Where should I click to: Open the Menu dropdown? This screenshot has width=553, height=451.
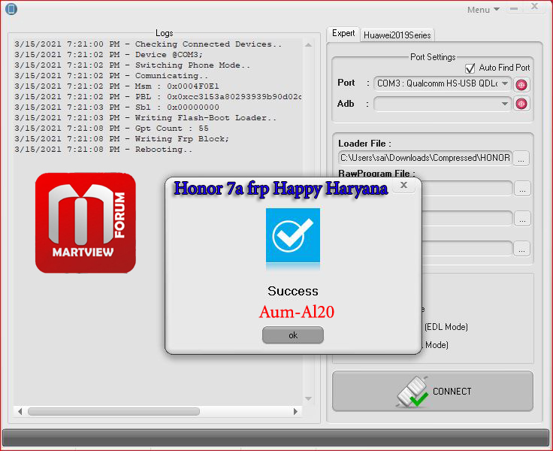tap(483, 10)
